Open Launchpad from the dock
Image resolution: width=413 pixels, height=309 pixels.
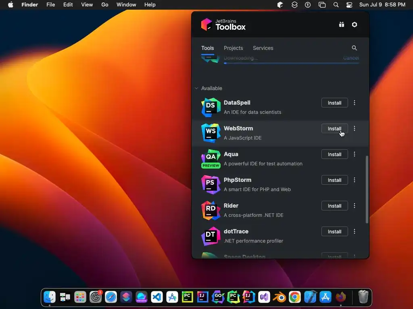80,297
